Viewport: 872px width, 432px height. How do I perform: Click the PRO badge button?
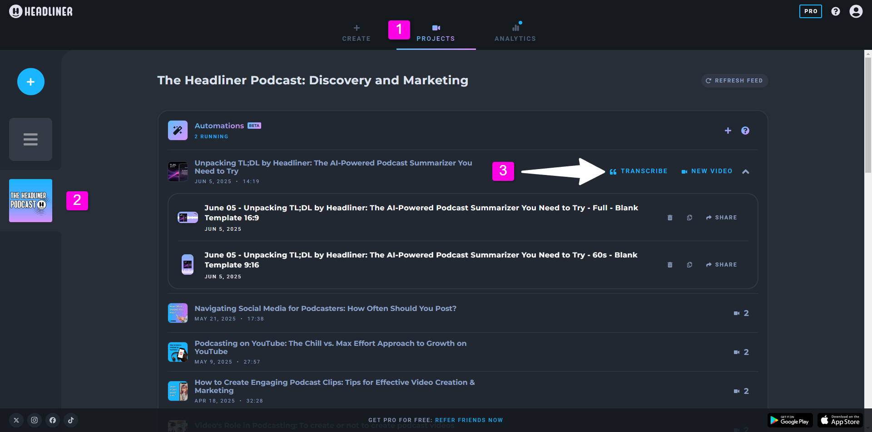point(810,11)
